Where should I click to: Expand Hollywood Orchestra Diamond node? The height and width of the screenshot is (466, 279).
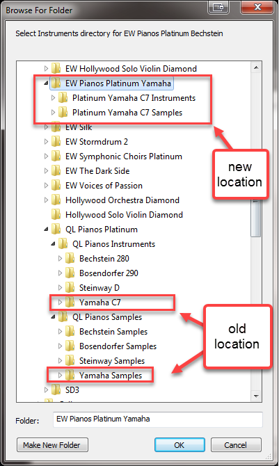point(46,200)
